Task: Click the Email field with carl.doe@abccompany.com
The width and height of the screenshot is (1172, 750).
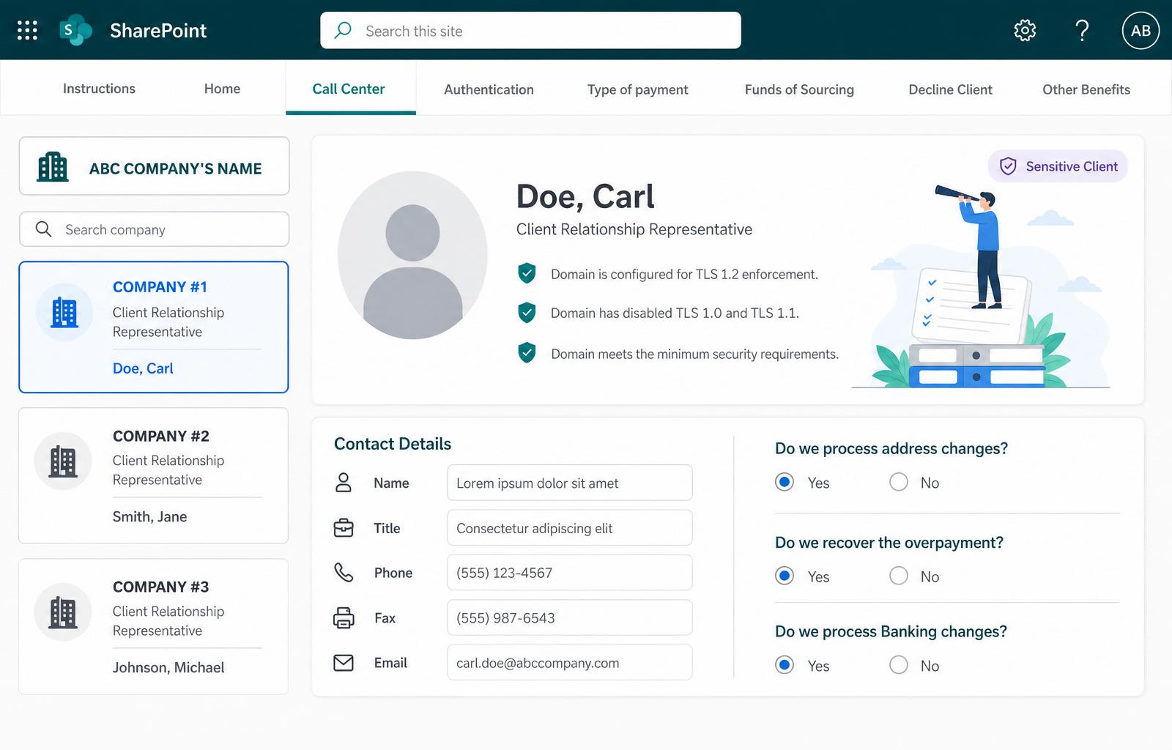Action: point(569,662)
